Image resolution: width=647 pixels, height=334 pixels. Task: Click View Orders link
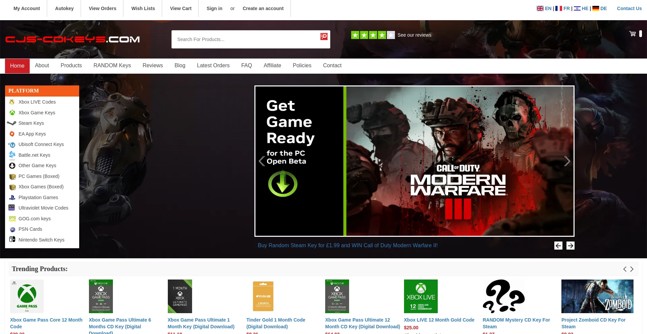click(x=102, y=8)
